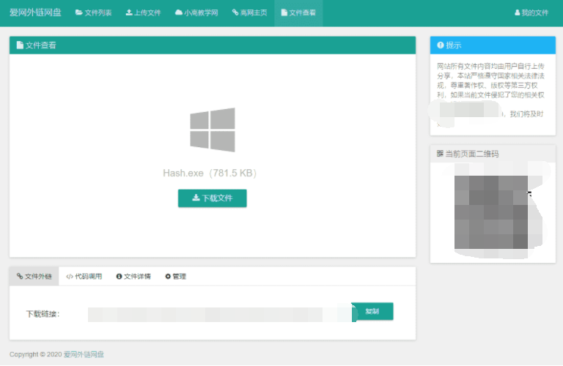The width and height of the screenshot is (563, 366).
Task: Click the QR code icon beside 当前页面二维码
Action: 440,154
